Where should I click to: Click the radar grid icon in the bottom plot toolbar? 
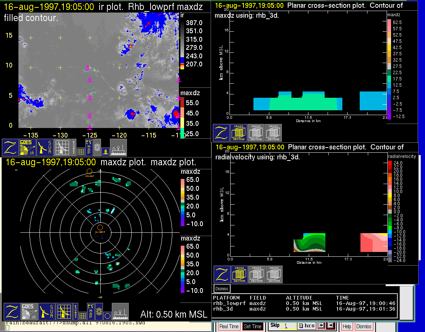coord(64,312)
